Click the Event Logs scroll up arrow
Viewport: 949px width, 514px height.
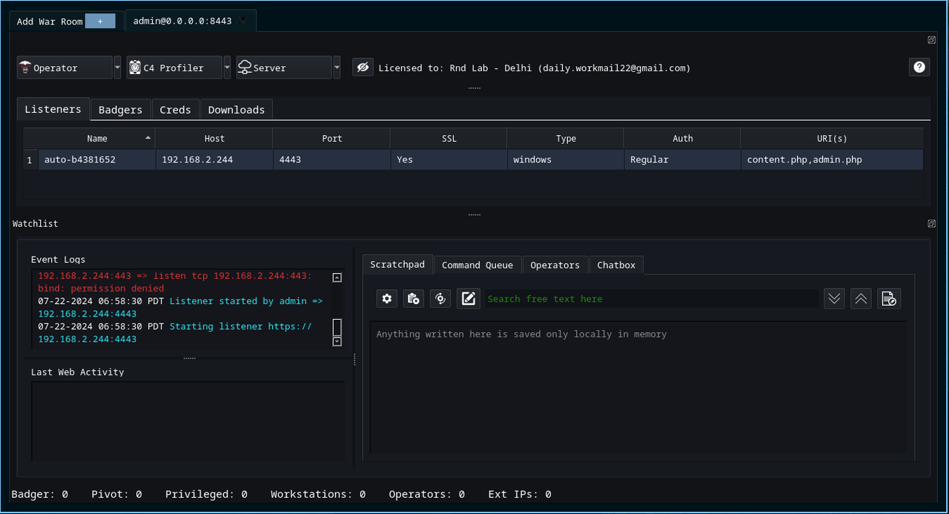tap(337, 277)
